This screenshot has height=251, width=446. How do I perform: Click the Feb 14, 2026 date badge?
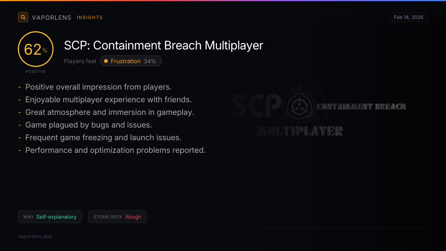408,17
